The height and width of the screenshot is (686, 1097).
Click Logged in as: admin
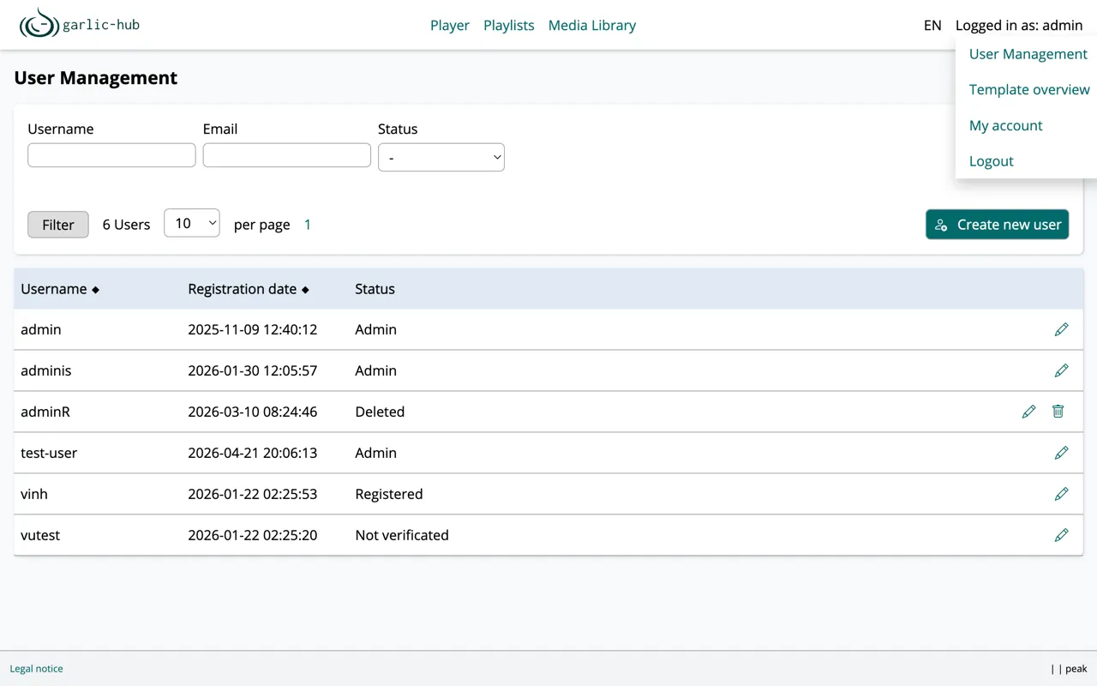[x=1019, y=25]
